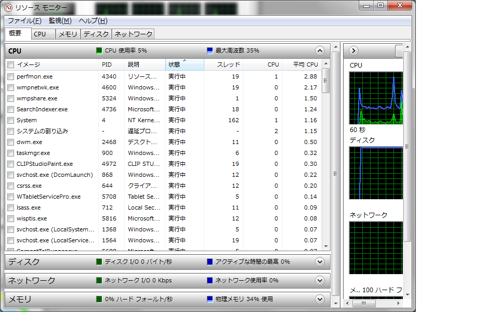The width and height of the screenshot is (499, 312).
Task: Maximize the Resource Monitor window
Action: [x=380, y=5]
